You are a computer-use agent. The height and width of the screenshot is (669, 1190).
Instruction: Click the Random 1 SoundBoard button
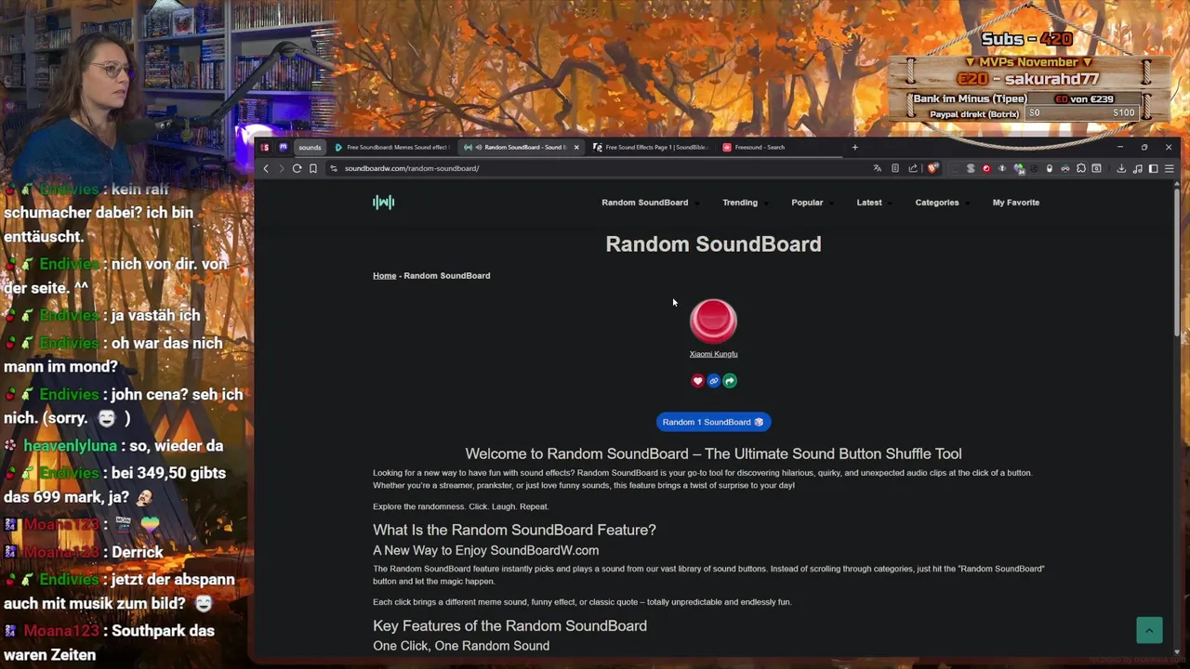coord(713,422)
